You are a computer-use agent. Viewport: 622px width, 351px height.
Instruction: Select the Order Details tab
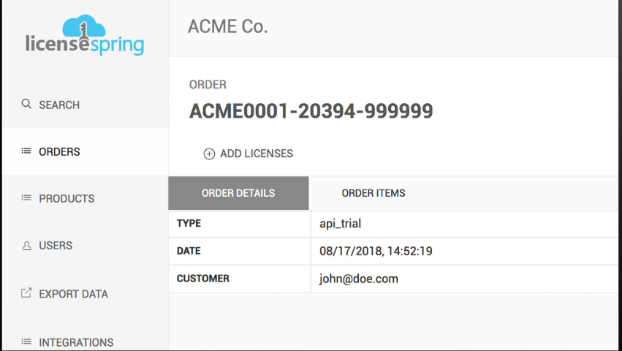click(x=238, y=193)
